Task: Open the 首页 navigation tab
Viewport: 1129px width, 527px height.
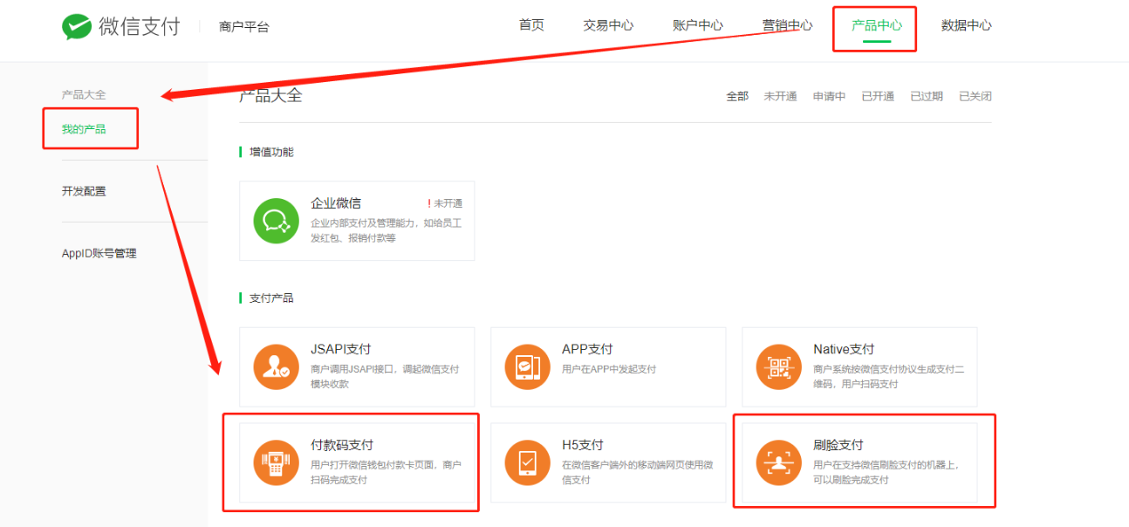Action: pyautogui.click(x=531, y=25)
